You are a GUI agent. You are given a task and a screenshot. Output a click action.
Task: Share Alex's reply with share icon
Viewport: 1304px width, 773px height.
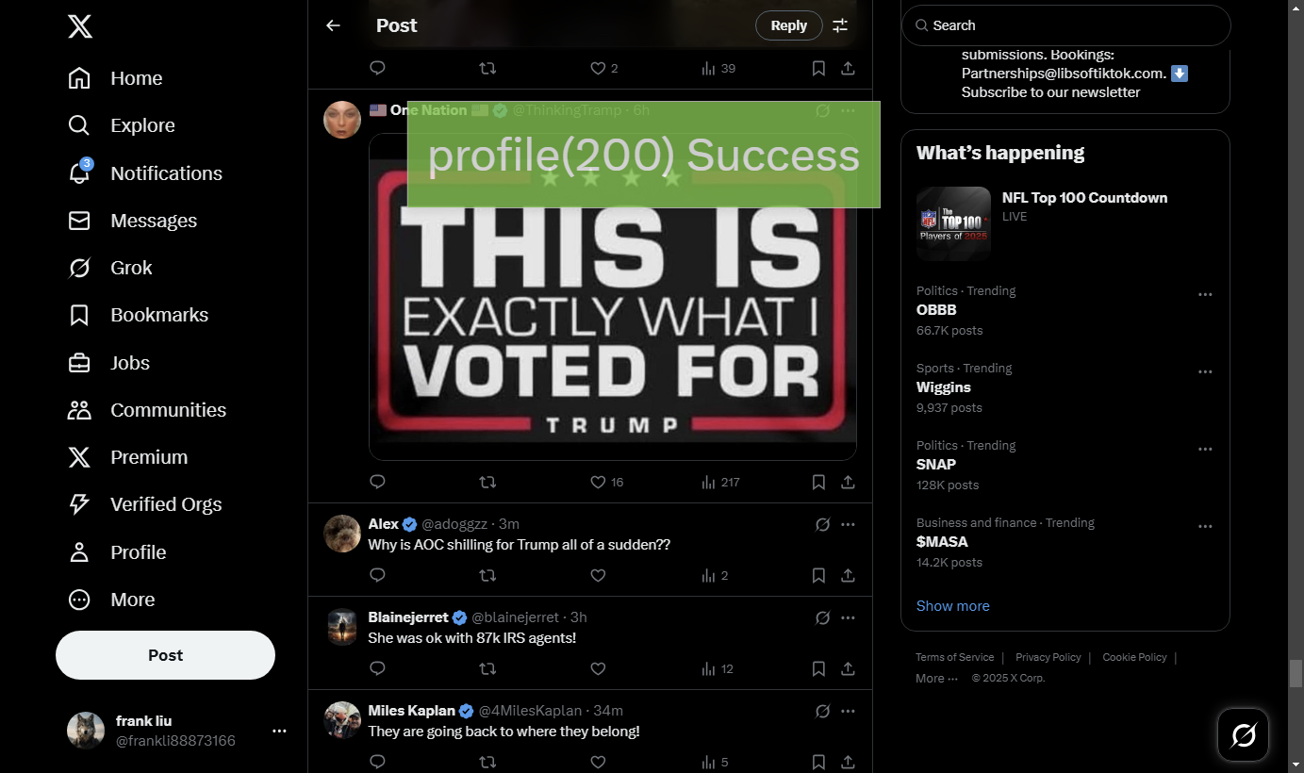(848, 575)
